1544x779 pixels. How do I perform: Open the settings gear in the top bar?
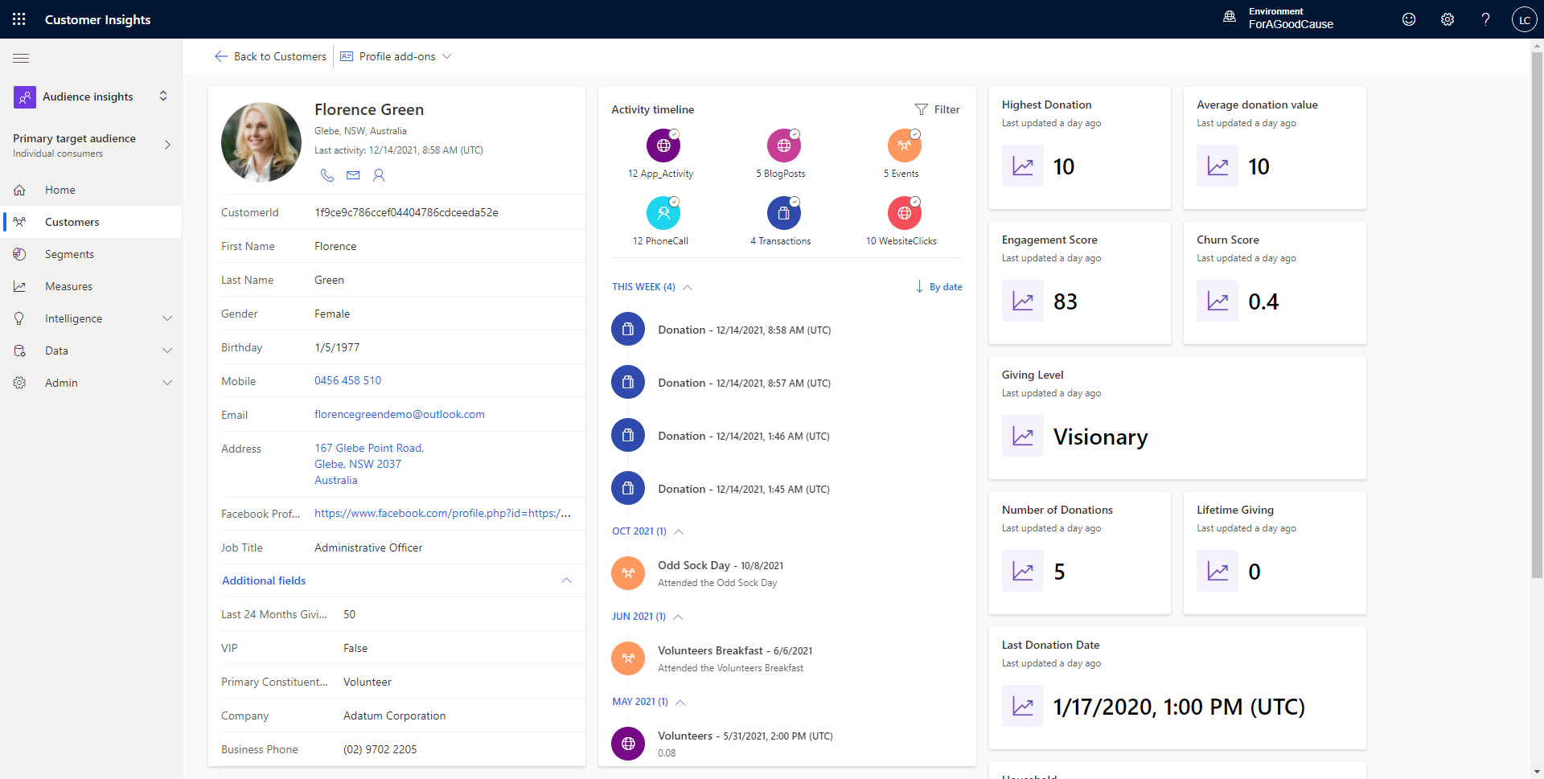point(1447,18)
